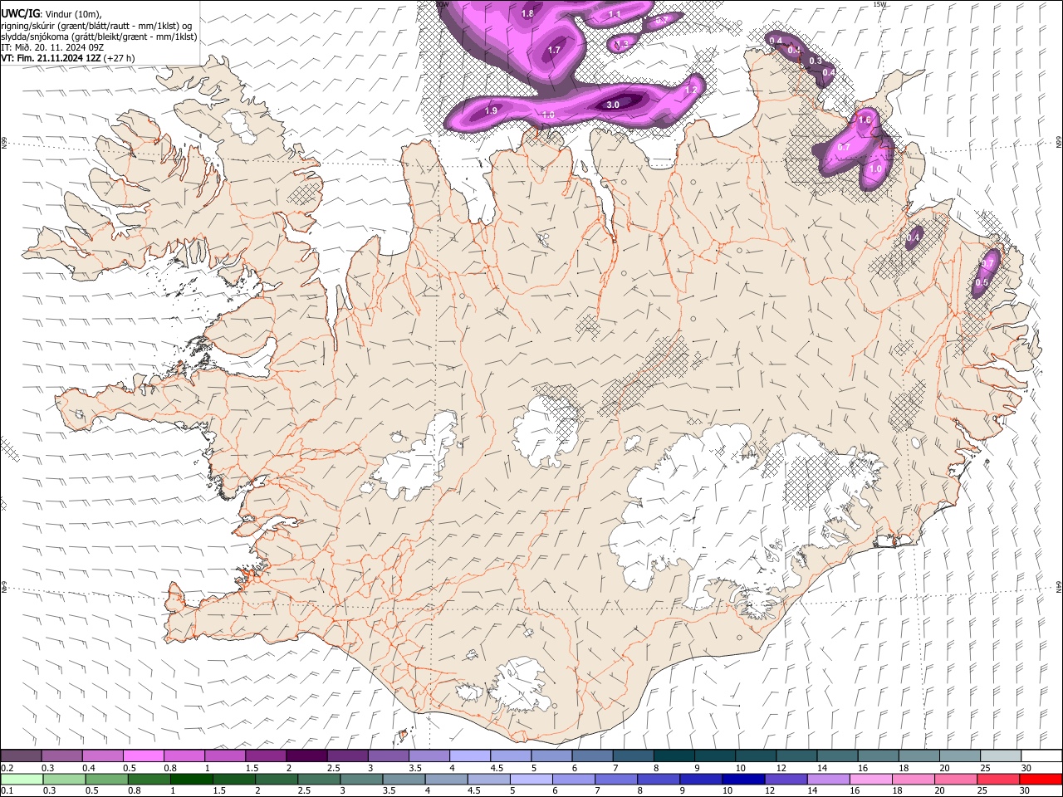Click the 15W longitude label

point(880,4)
